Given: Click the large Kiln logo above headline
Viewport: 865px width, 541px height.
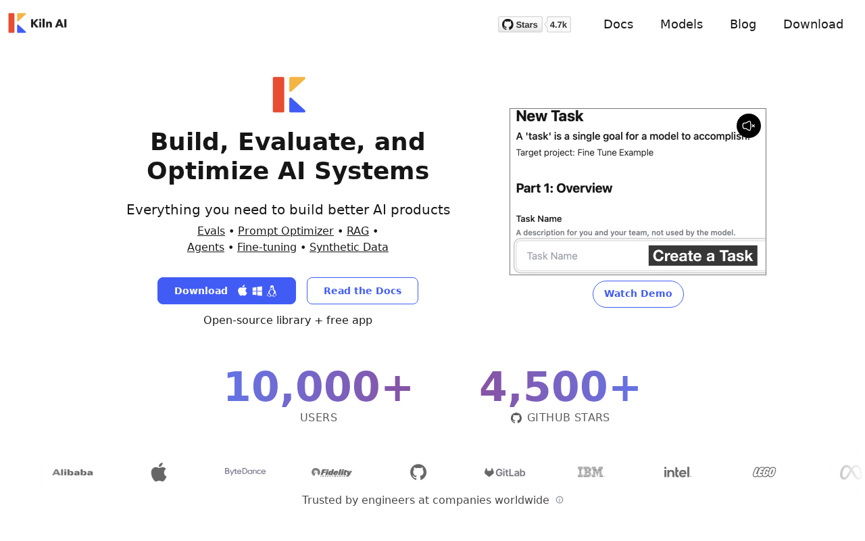Looking at the screenshot, I should click(289, 95).
